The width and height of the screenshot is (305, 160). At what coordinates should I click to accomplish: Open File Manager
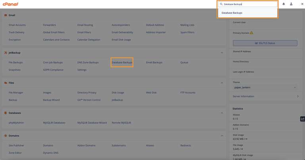click(16, 93)
